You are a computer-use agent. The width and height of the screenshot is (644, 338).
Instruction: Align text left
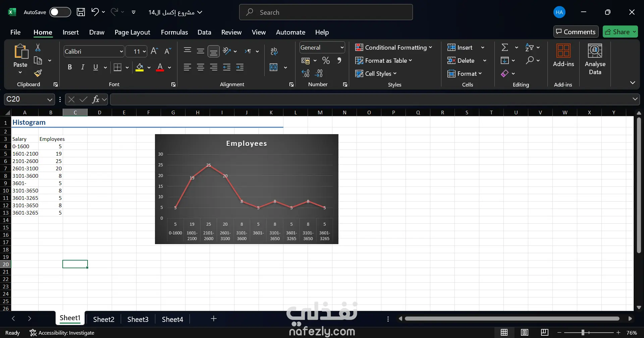pos(187,67)
